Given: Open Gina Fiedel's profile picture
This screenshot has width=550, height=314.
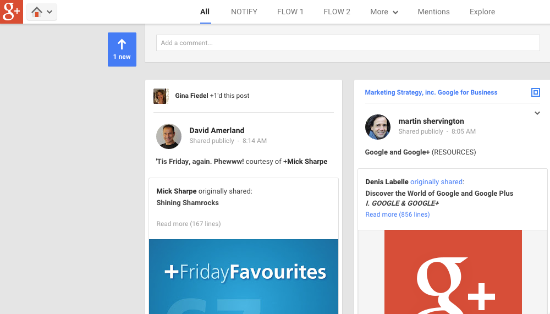Looking at the screenshot, I should click(x=161, y=96).
